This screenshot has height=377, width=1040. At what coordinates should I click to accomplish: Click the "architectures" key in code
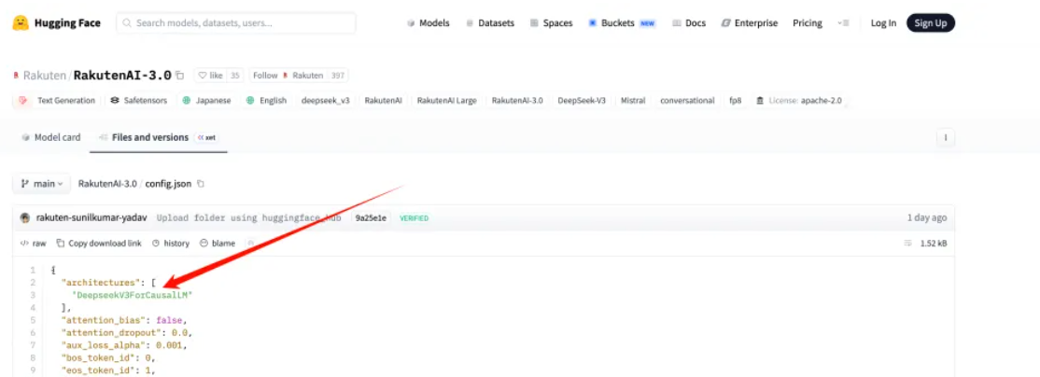pyautogui.click(x=100, y=283)
